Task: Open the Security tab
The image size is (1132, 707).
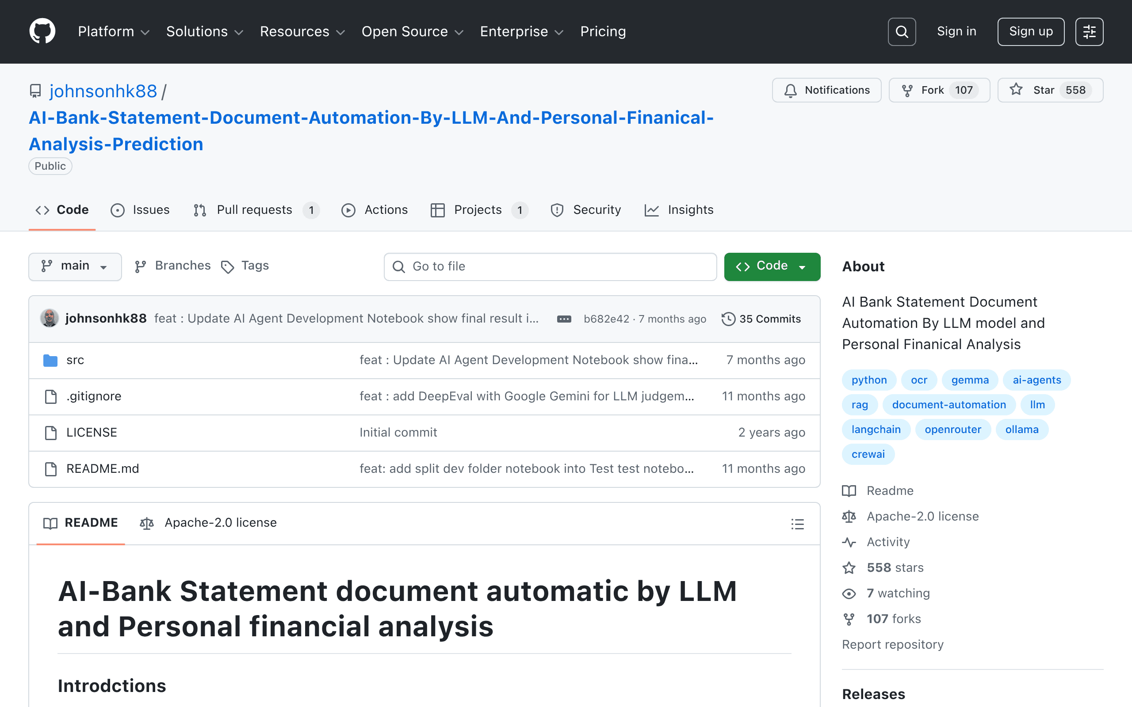Action: 585,210
